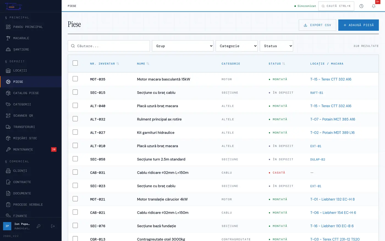Open location link T-07 - Potain MCT 385 A16

pos(332,119)
